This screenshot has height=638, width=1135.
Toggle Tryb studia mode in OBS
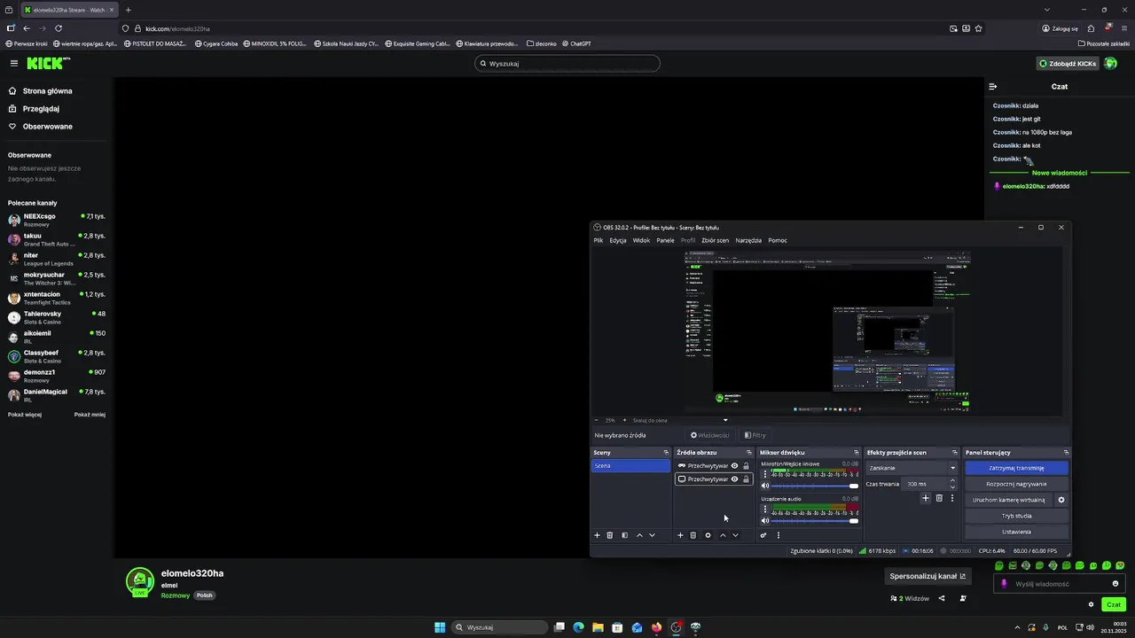point(1016,516)
